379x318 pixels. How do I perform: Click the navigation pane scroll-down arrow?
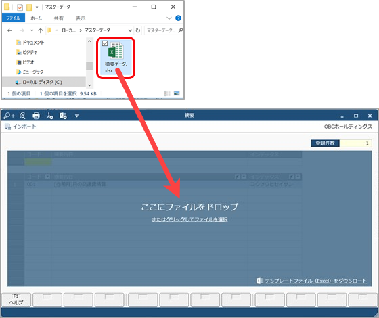[89, 85]
